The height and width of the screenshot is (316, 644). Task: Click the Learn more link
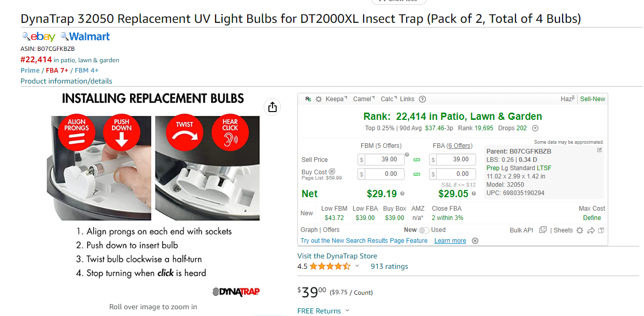pyautogui.click(x=450, y=241)
